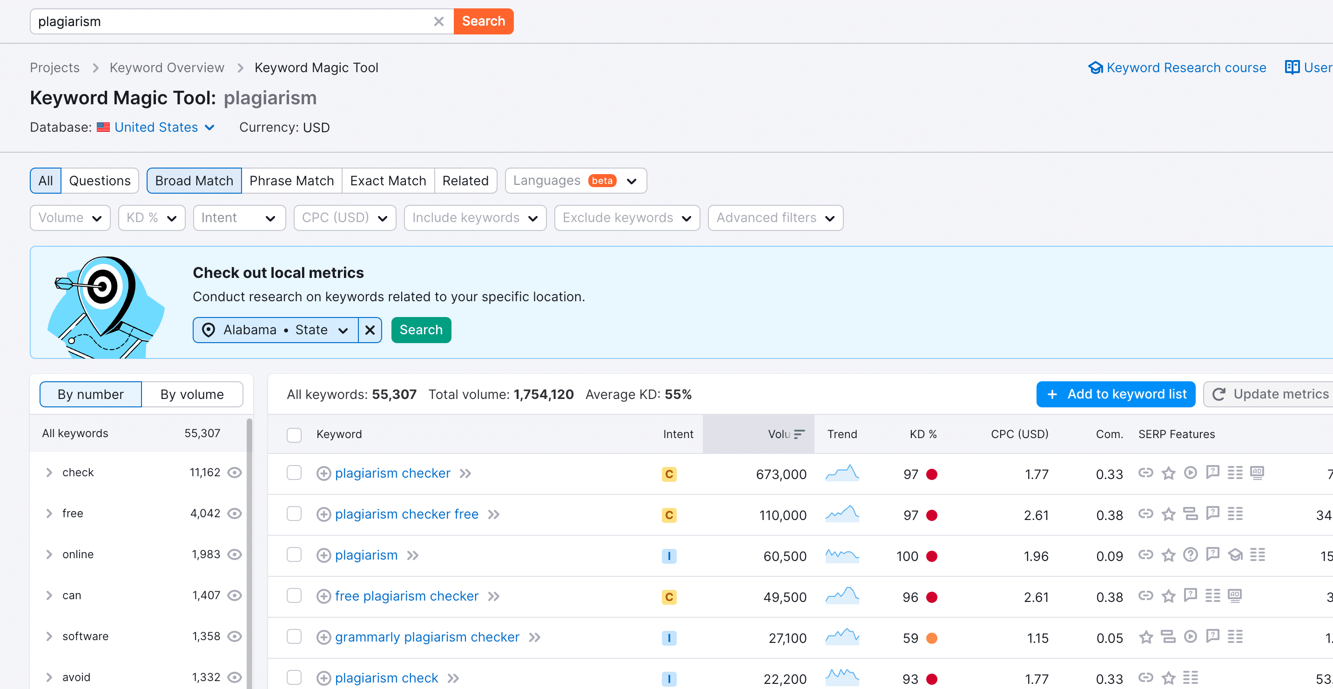
Task: Select the By number grouping
Action: pos(91,394)
